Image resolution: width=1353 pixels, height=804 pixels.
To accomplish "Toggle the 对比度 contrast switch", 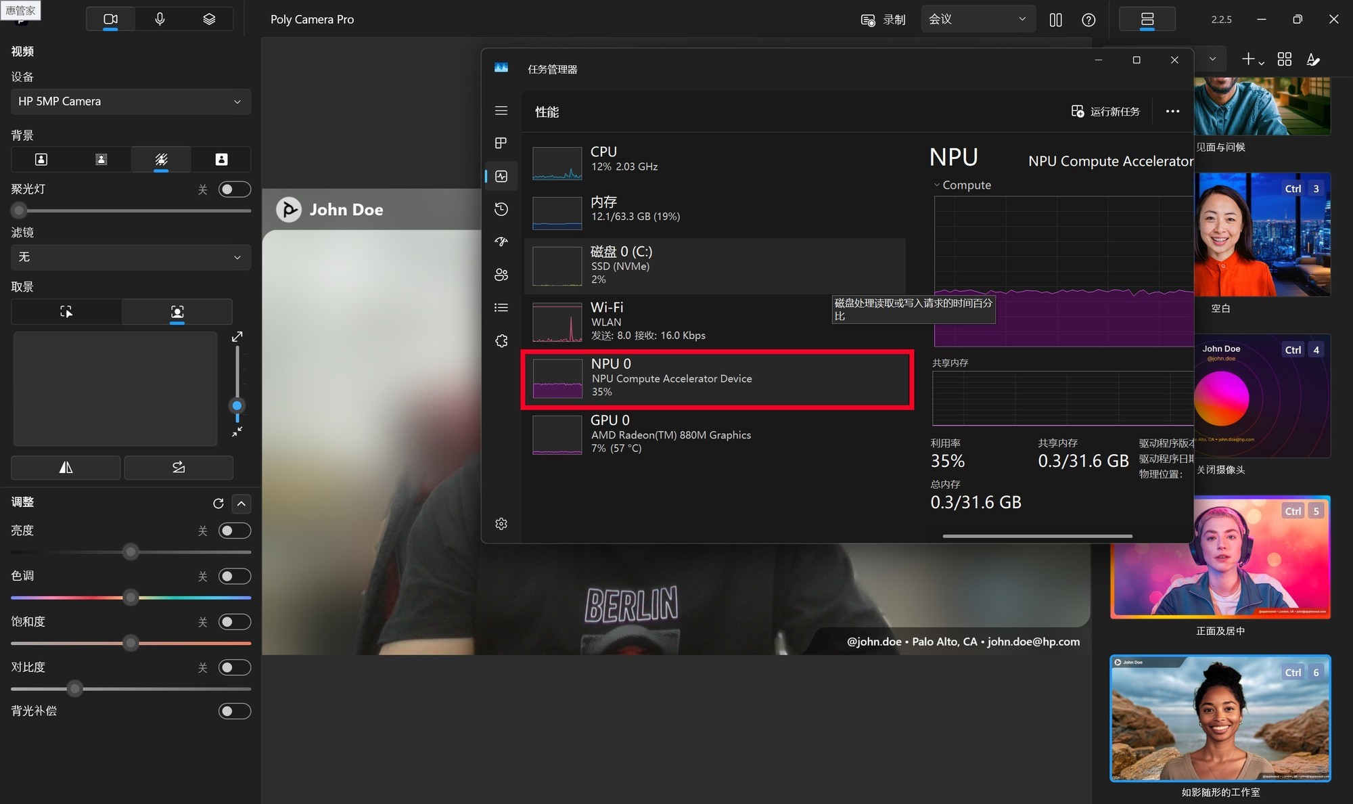I will coord(234,667).
